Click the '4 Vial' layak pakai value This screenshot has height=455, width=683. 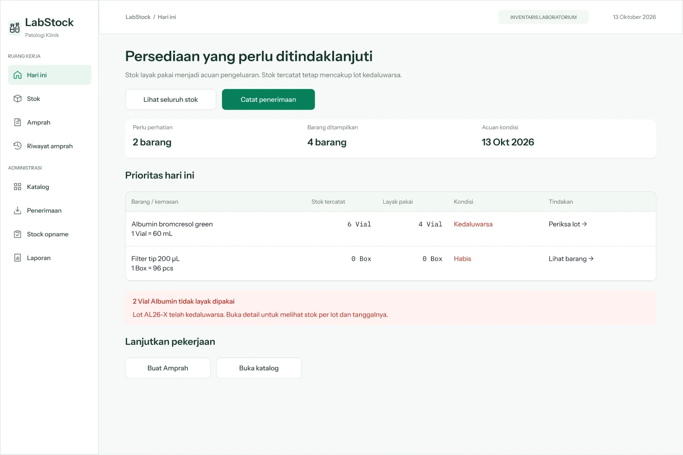(430, 224)
